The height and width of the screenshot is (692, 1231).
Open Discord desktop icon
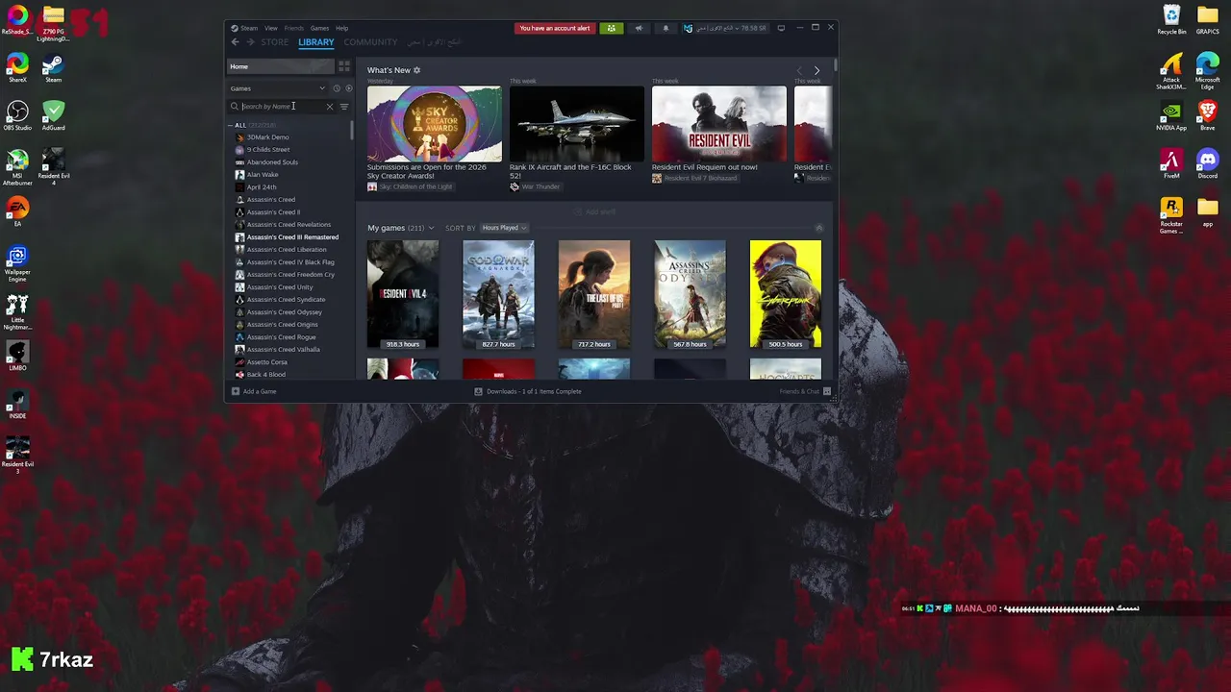tap(1208, 163)
